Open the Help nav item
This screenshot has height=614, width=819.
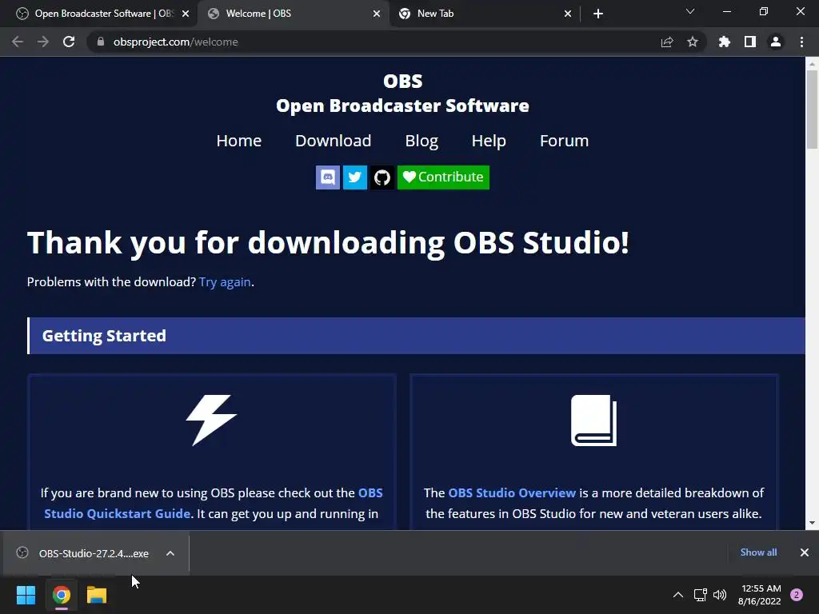[489, 141]
